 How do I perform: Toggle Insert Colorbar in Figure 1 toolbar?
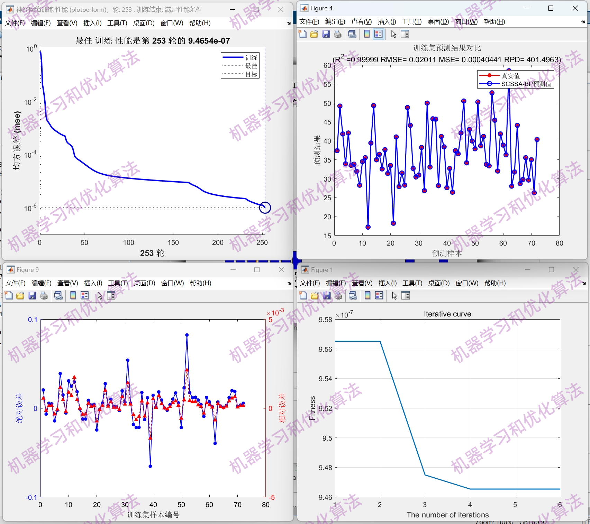tap(367, 295)
